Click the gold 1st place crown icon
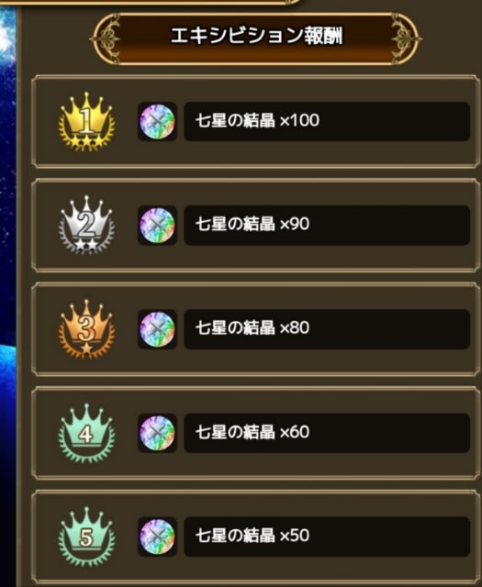This screenshot has height=587, width=482. pyautogui.click(x=86, y=121)
